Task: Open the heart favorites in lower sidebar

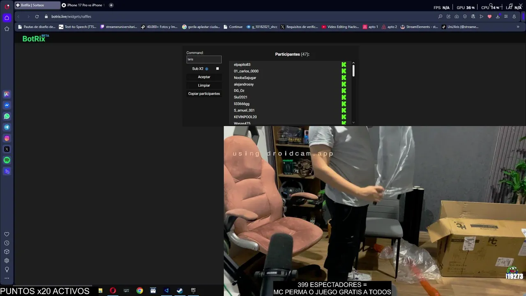Action: coord(7,234)
